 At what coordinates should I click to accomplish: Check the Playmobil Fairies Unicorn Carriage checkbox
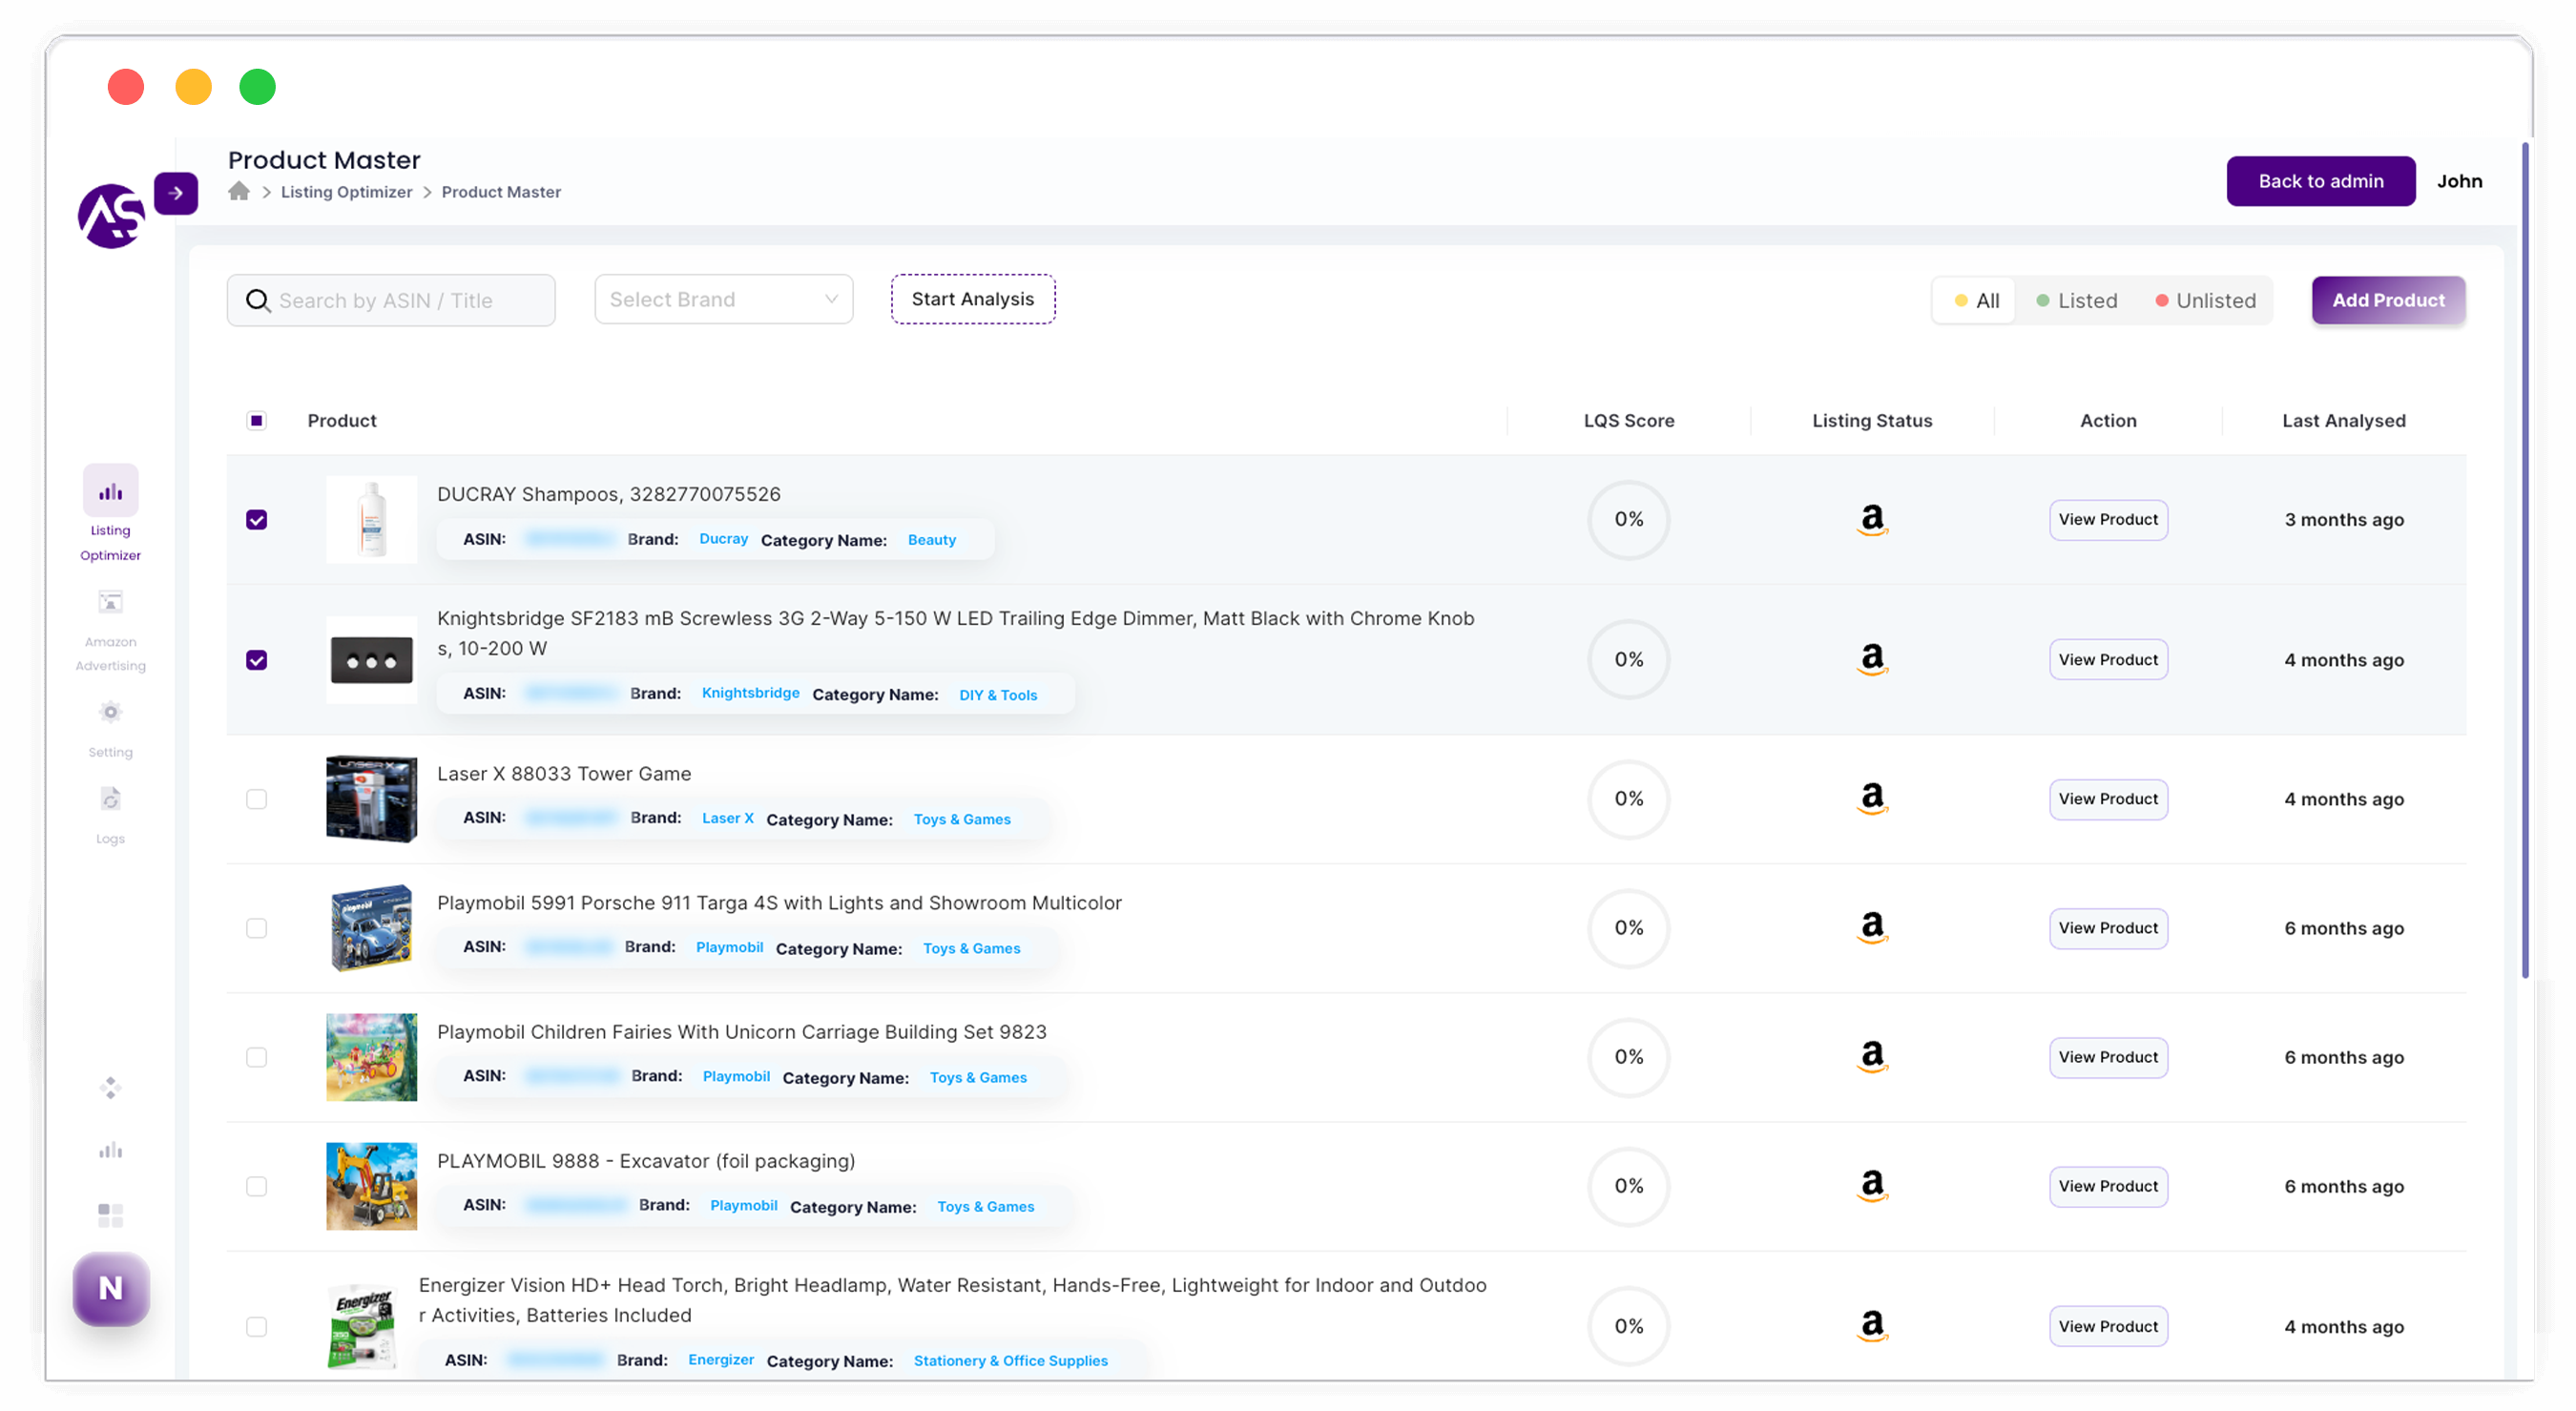pyautogui.click(x=257, y=1057)
